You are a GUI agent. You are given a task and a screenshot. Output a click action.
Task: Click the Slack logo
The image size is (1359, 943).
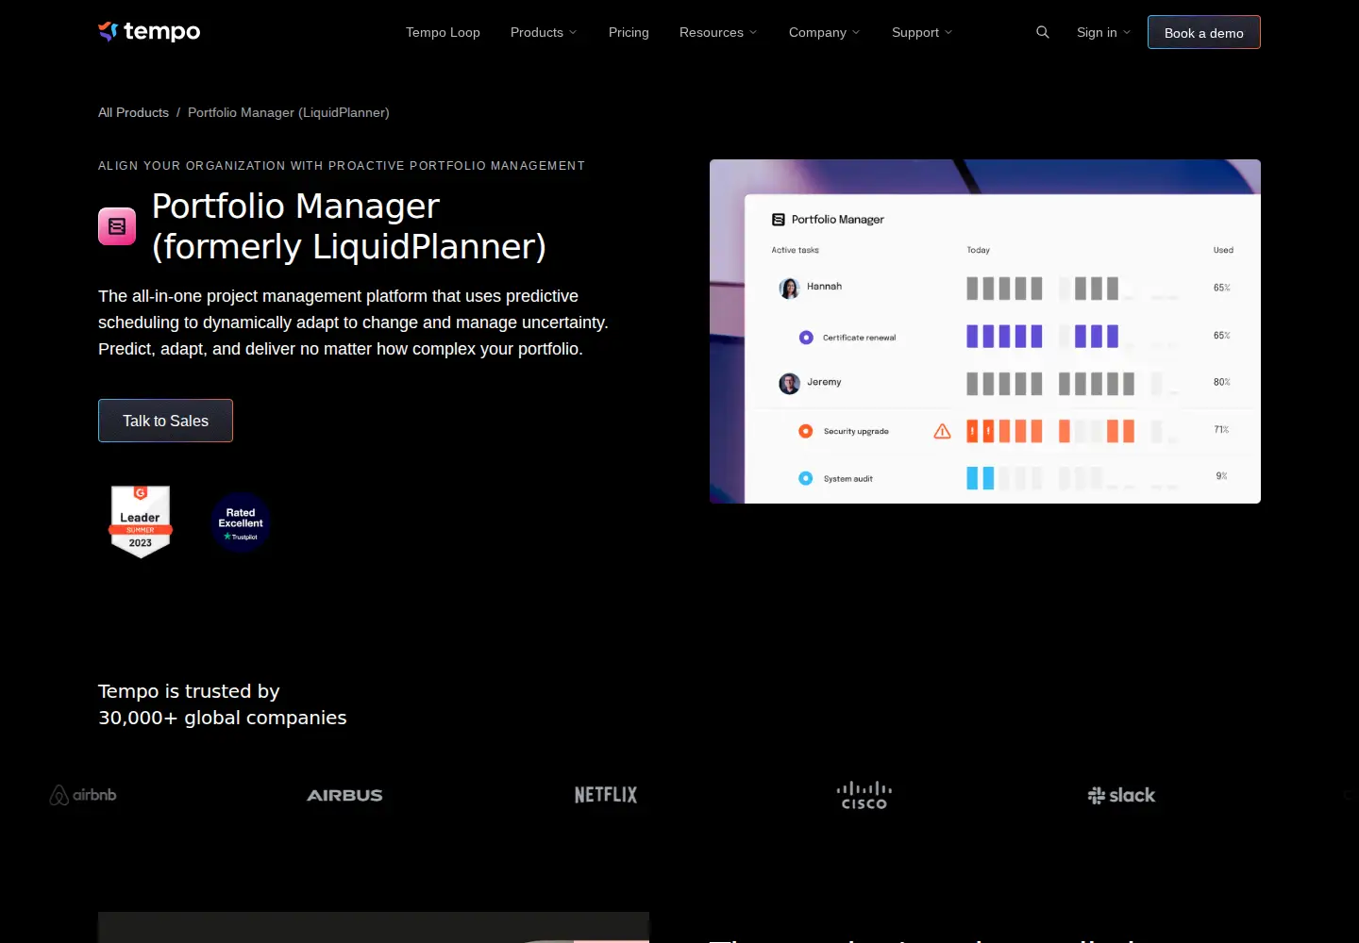click(1121, 795)
